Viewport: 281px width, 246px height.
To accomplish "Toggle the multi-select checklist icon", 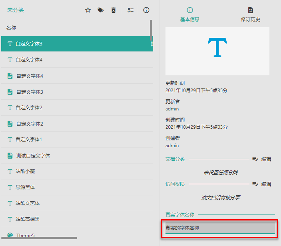I will (x=130, y=10).
